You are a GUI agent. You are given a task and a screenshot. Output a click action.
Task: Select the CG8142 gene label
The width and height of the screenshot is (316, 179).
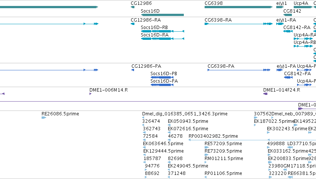(292, 11)
